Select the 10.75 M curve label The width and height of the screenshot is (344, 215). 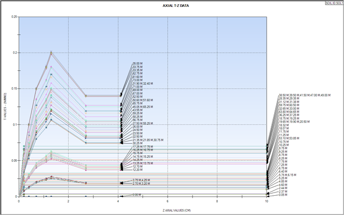pyautogui.click(x=284, y=142)
